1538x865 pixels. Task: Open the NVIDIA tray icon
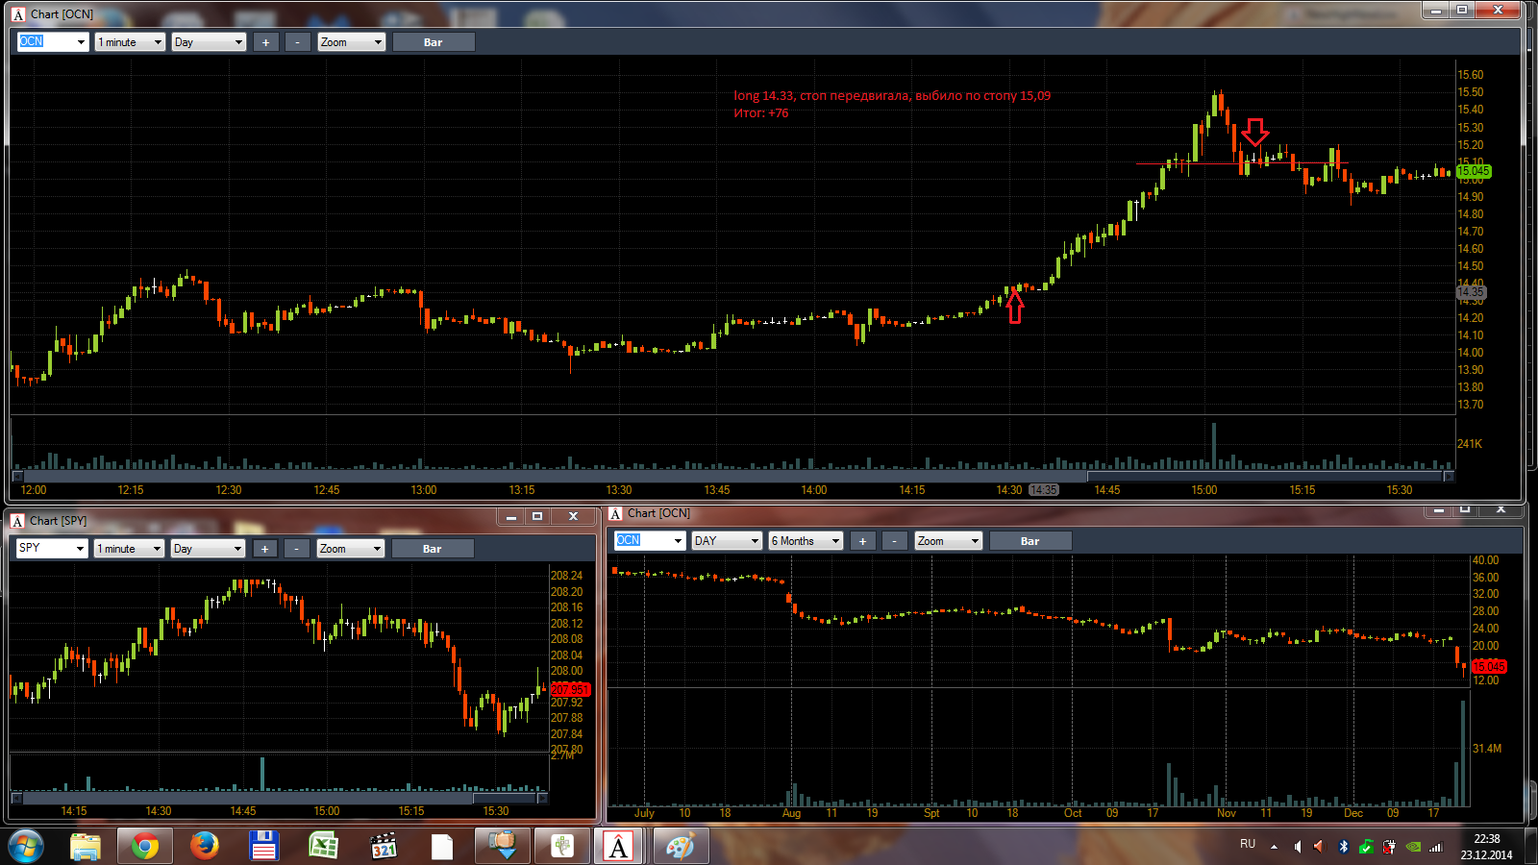click(1413, 847)
